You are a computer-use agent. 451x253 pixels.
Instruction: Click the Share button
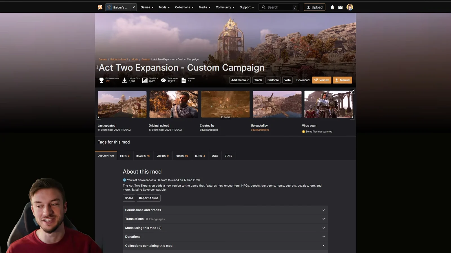pos(129,198)
